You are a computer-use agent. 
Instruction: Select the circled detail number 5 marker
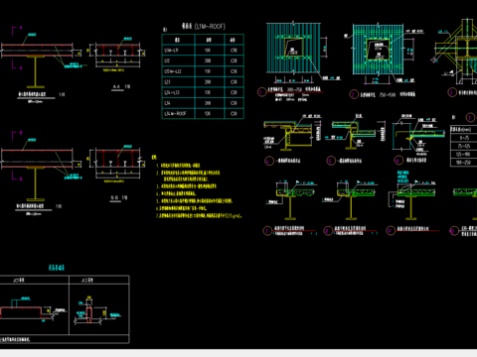click(330, 161)
